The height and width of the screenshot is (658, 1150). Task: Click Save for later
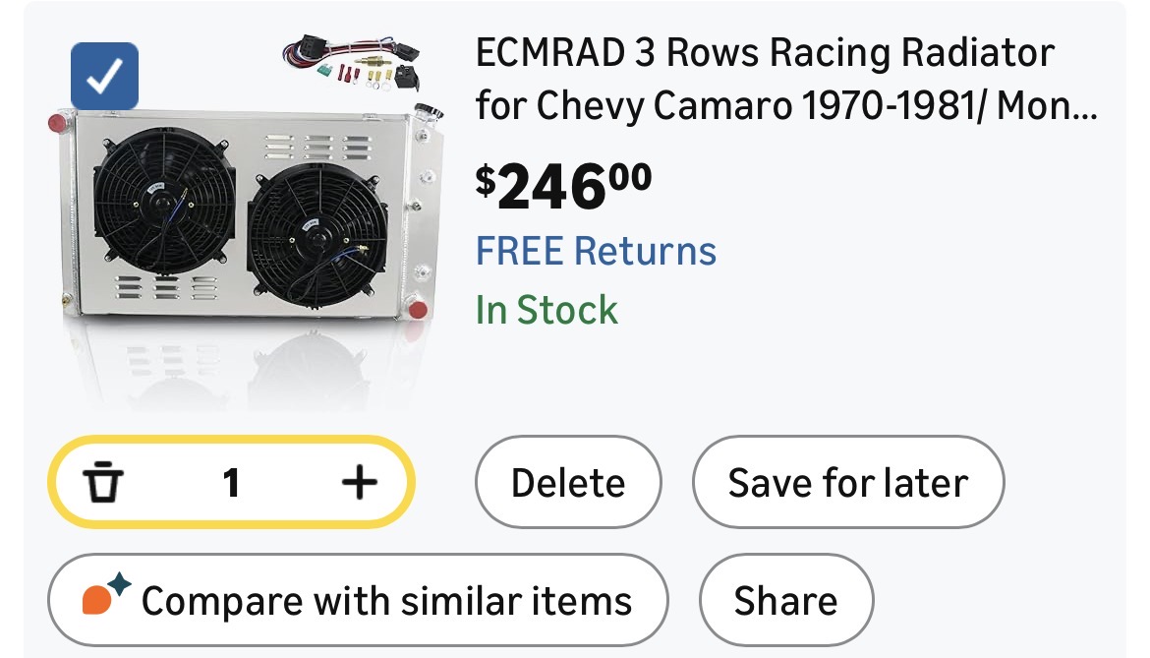(847, 483)
